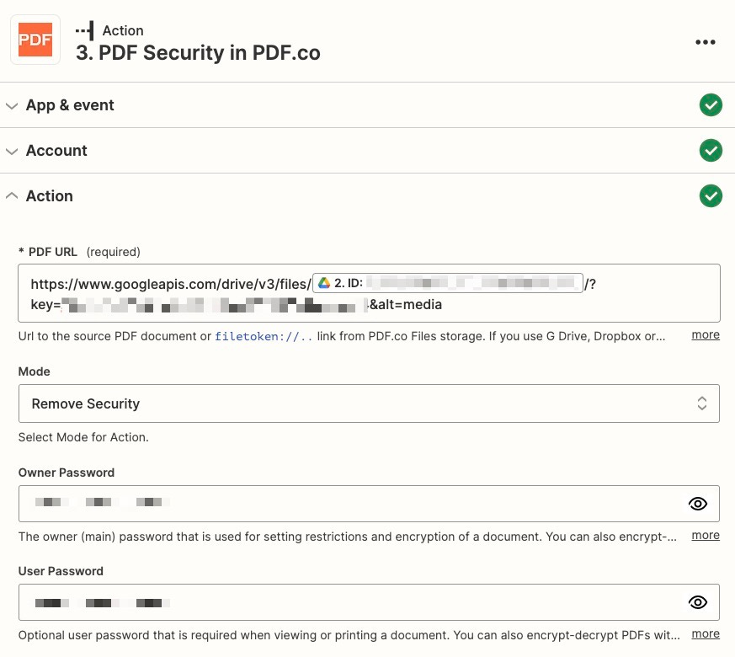Click the green checkmark on Action section
The image size is (735, 657).
(711, 195)
